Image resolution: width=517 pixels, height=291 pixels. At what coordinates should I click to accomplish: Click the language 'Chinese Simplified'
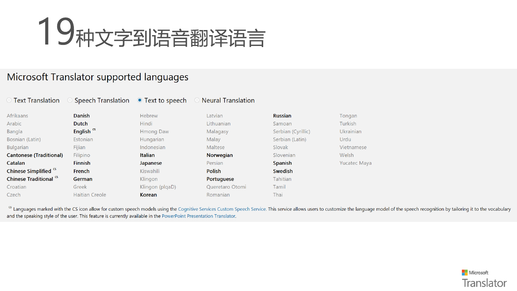click(29, 171)
